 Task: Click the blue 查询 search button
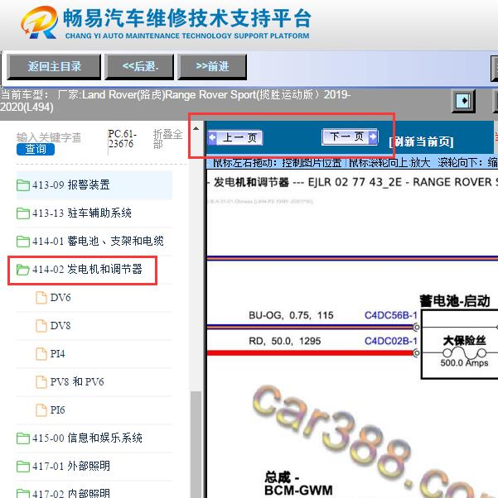36,149
